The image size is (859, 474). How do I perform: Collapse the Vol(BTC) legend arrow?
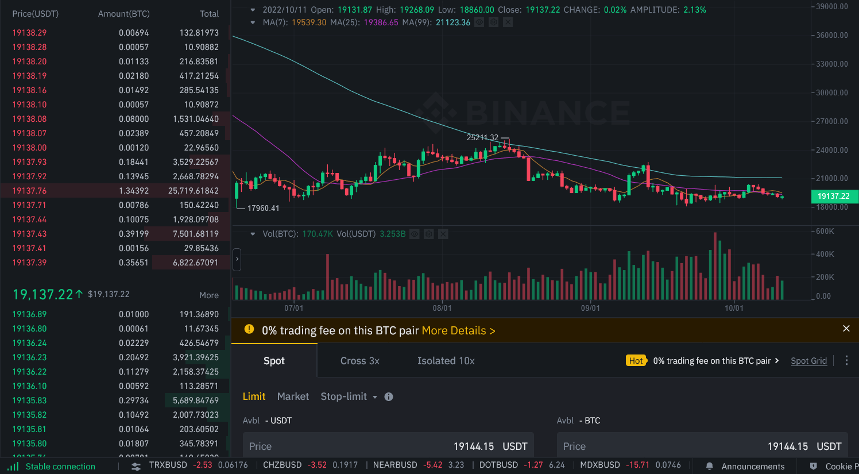pos(253,234)
